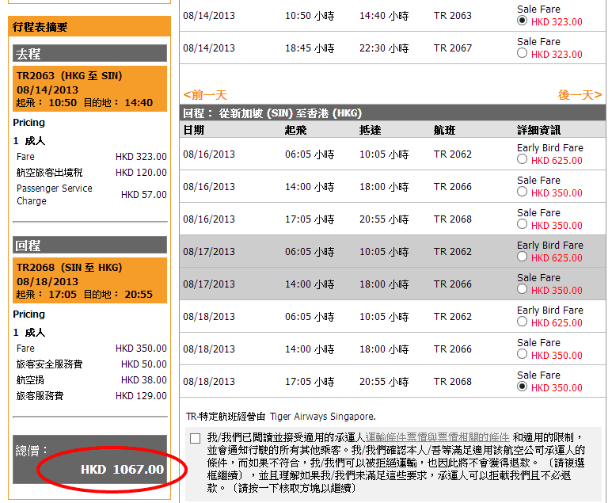Image resolution: width=612 pixels, height=503 pixels.
Task: Click the total price HKD 1067.00
Action: click(122, 469)
